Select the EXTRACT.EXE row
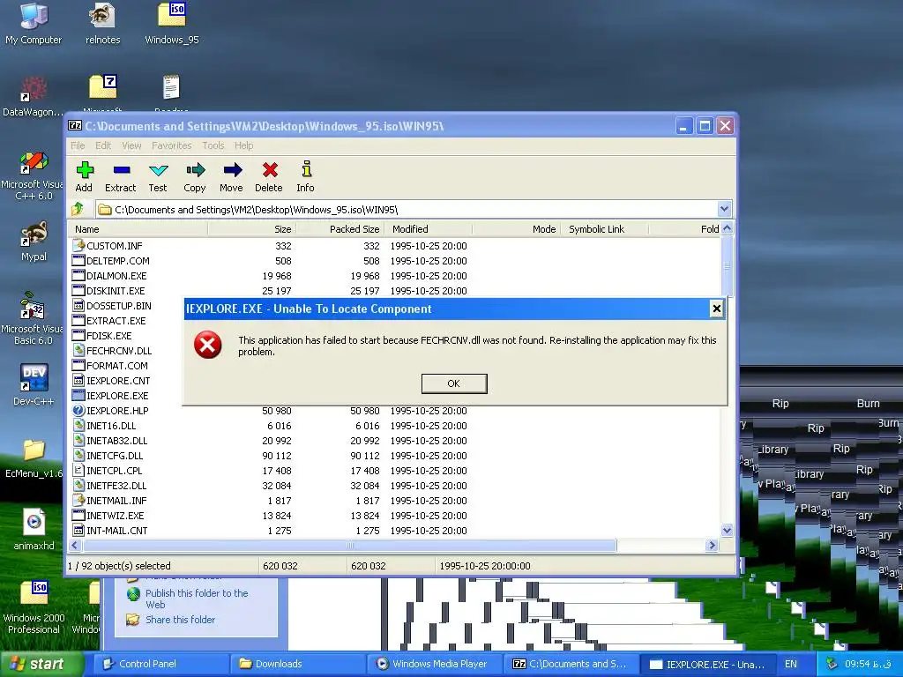 109,321
